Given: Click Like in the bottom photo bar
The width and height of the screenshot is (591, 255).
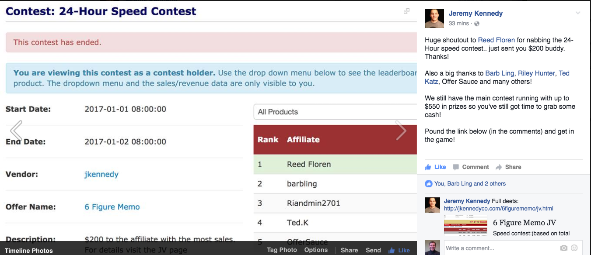Looking at the screenshot, I should [399, 250].
